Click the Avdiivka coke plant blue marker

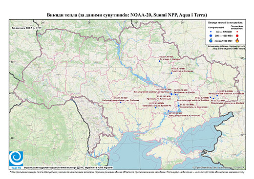point(211,97)
